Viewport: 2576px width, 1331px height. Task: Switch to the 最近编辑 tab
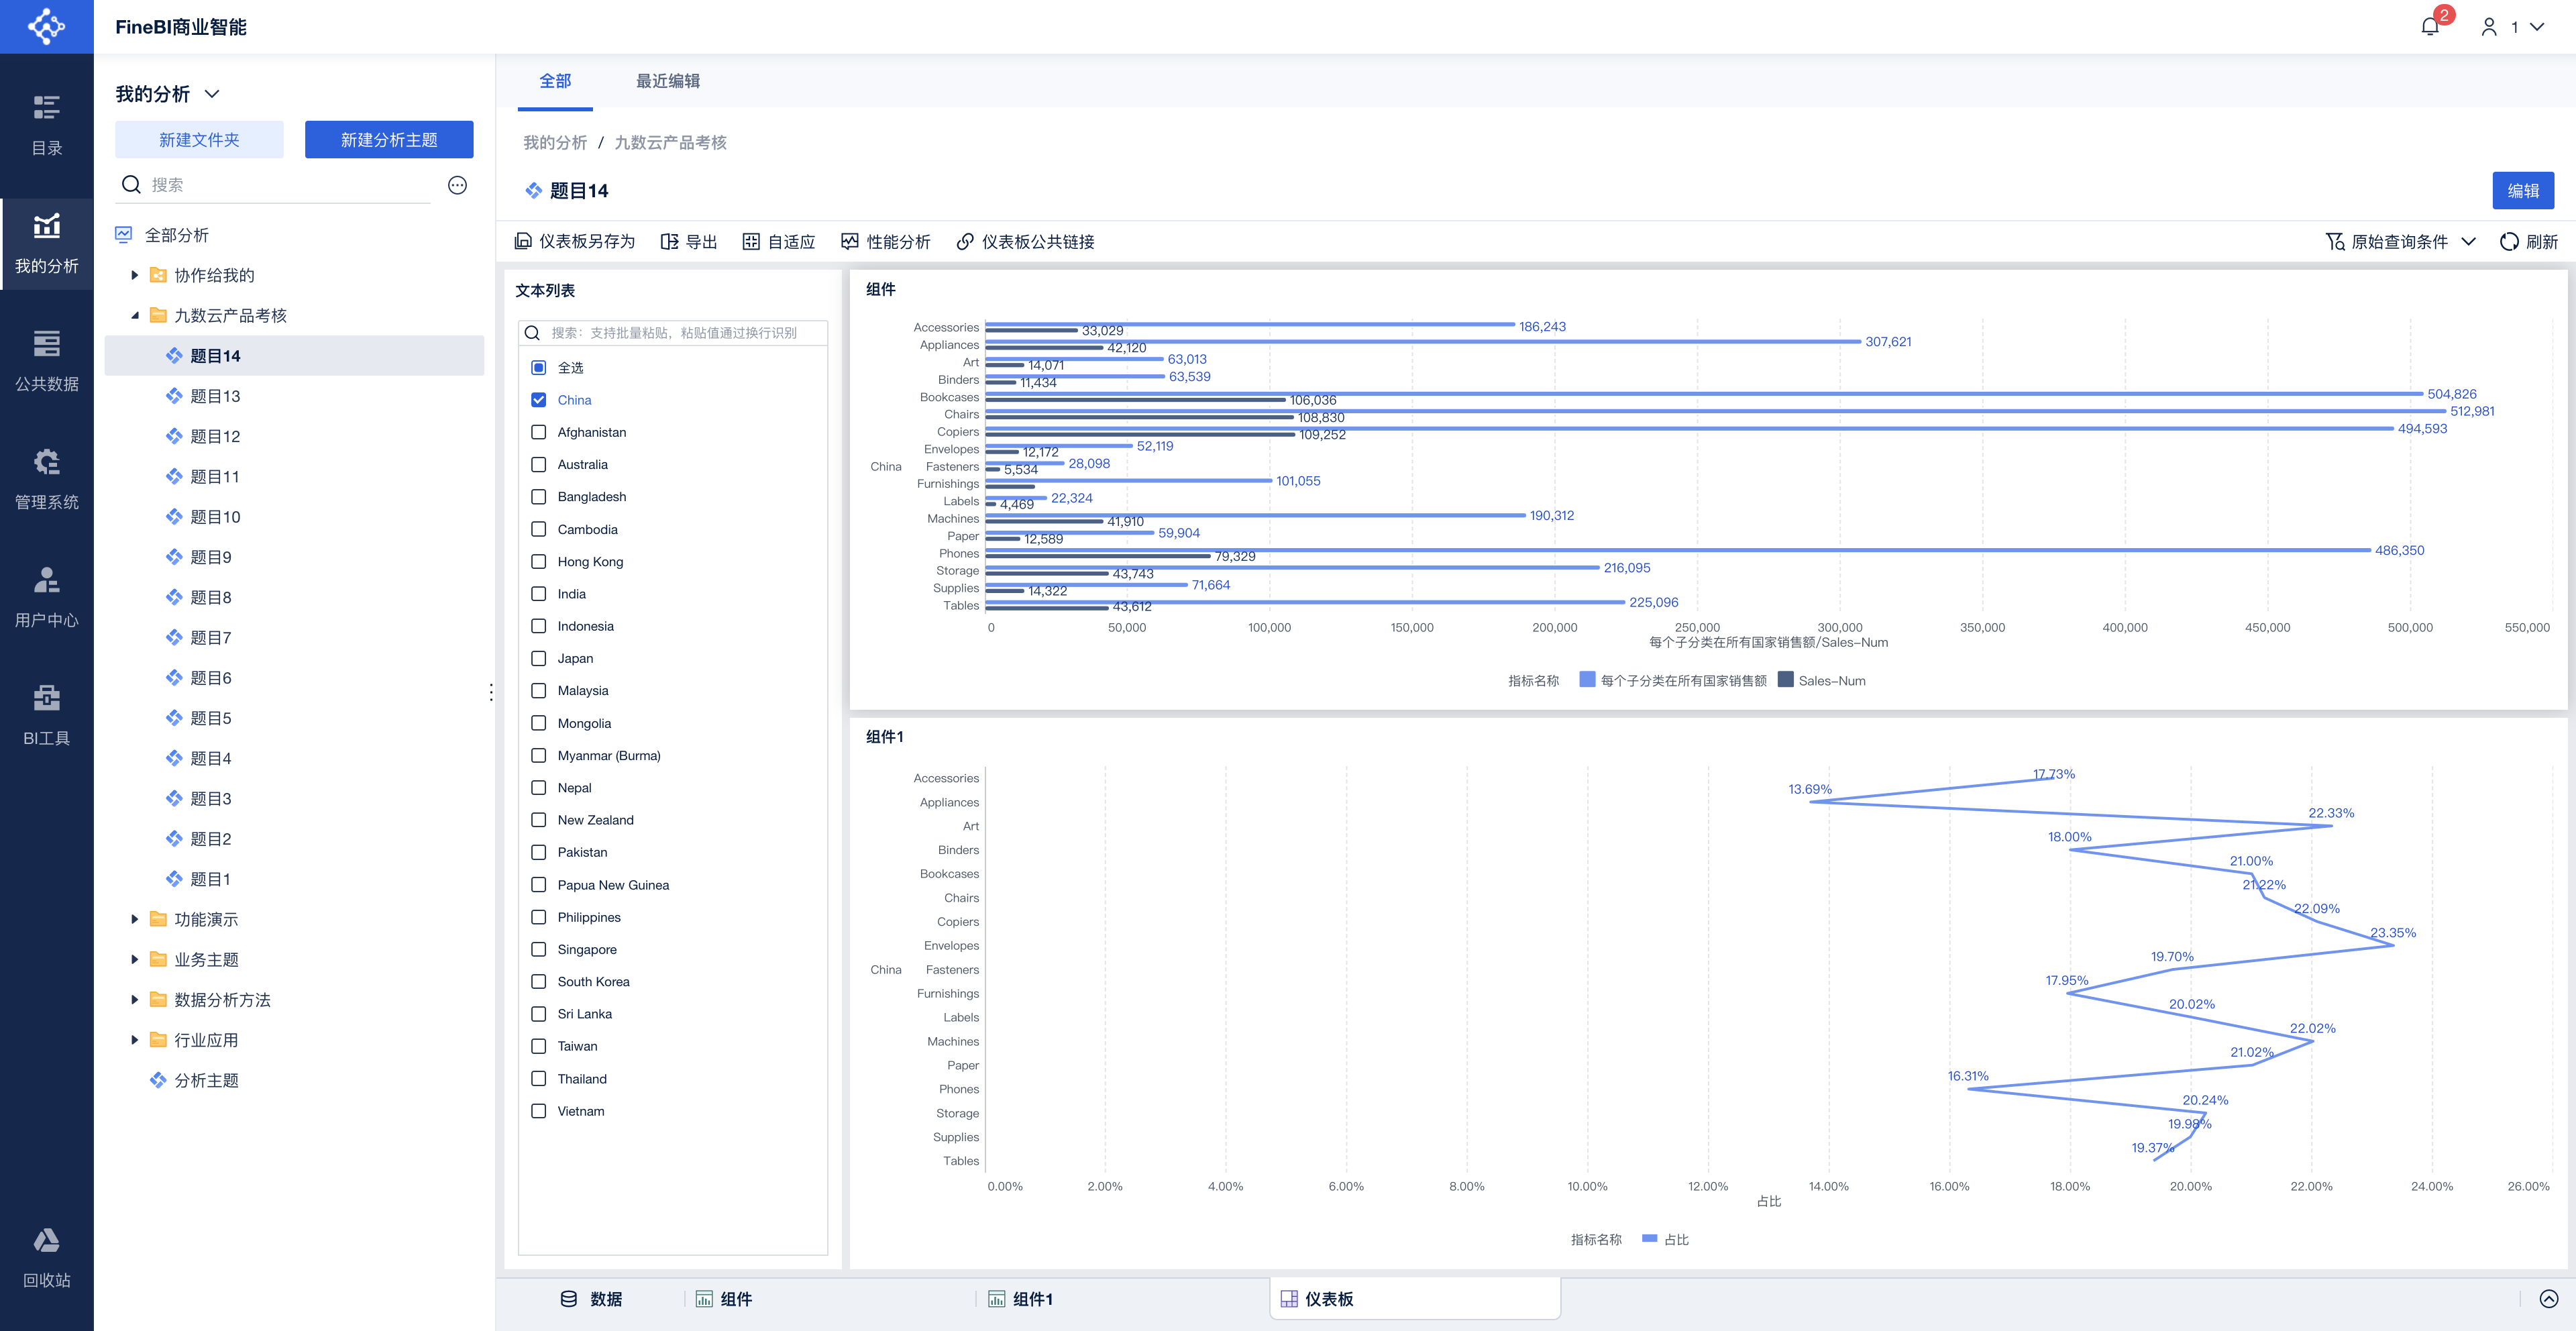point(668,81)
